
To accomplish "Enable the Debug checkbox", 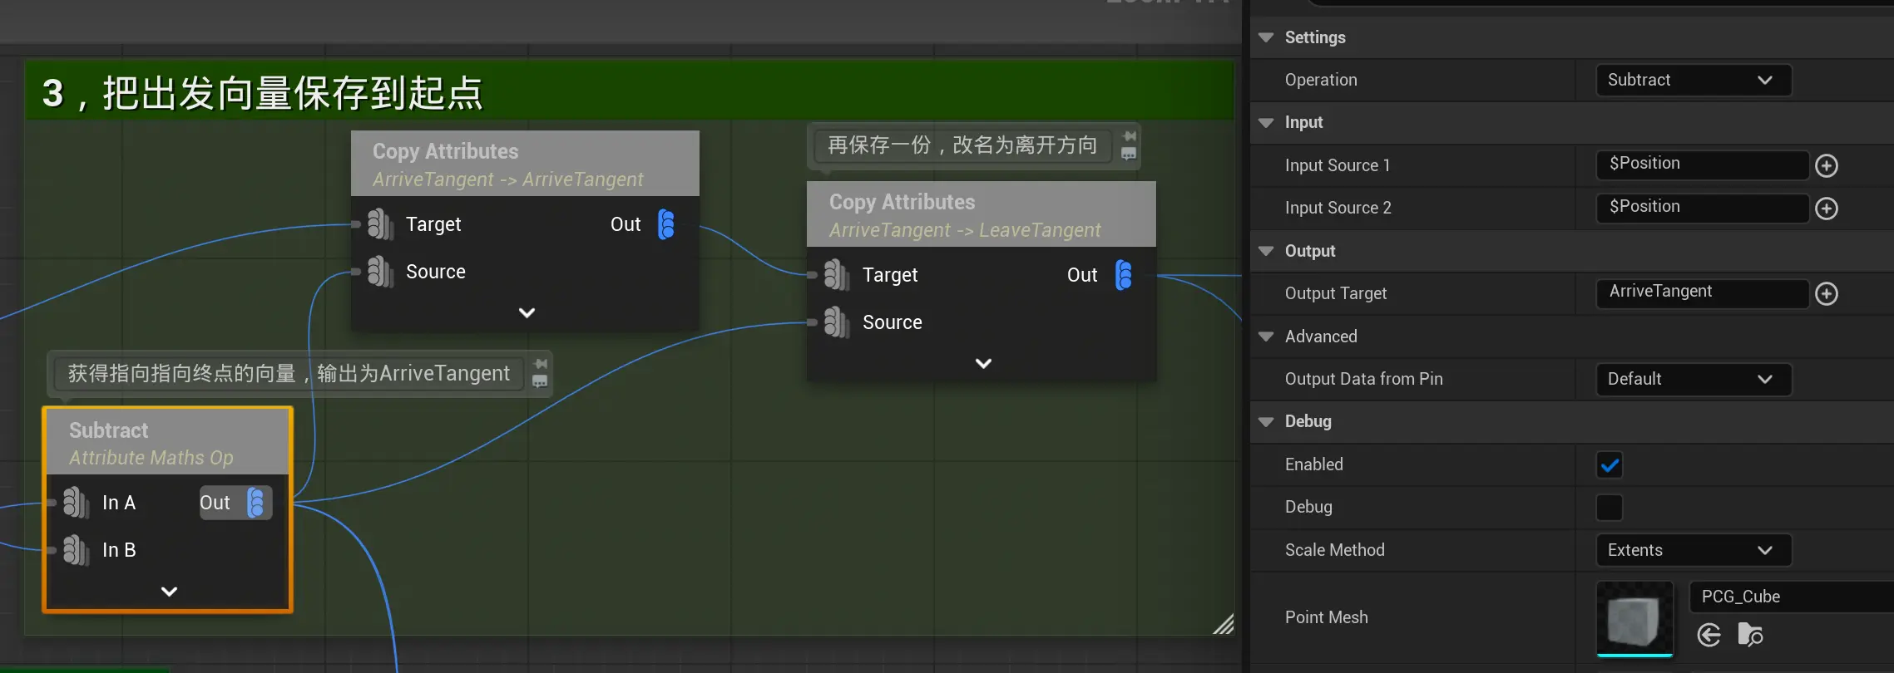I will click(1610, 508).
